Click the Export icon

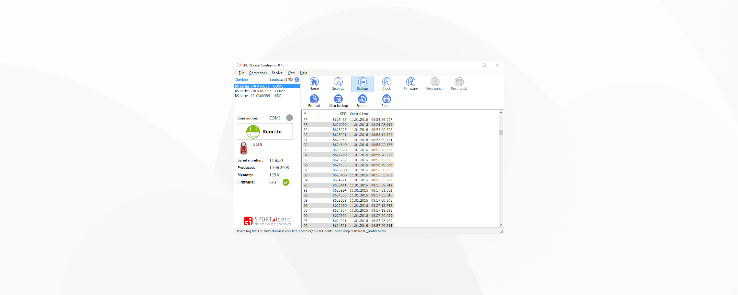click(x=362, y=101)
